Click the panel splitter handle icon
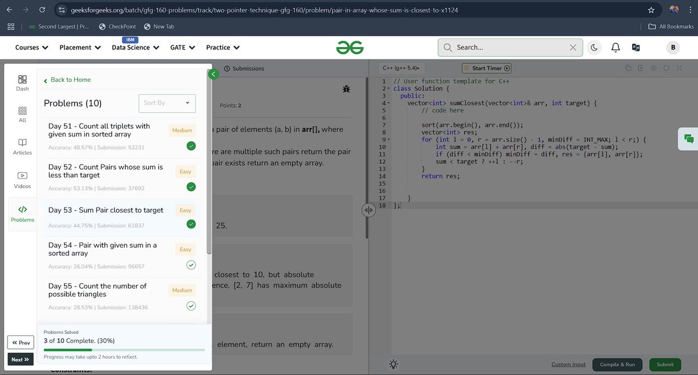The height and width of the screenshot is (375, 698). tap(369, 210)
